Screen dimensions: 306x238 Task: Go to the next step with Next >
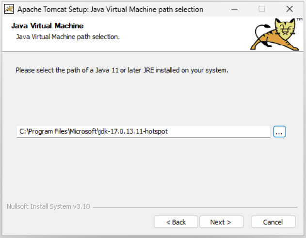pyautogui.click(x=220, y=222)
